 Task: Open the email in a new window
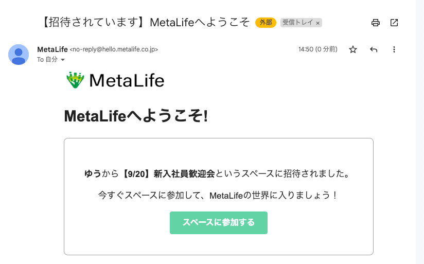[x=394, y=23]
